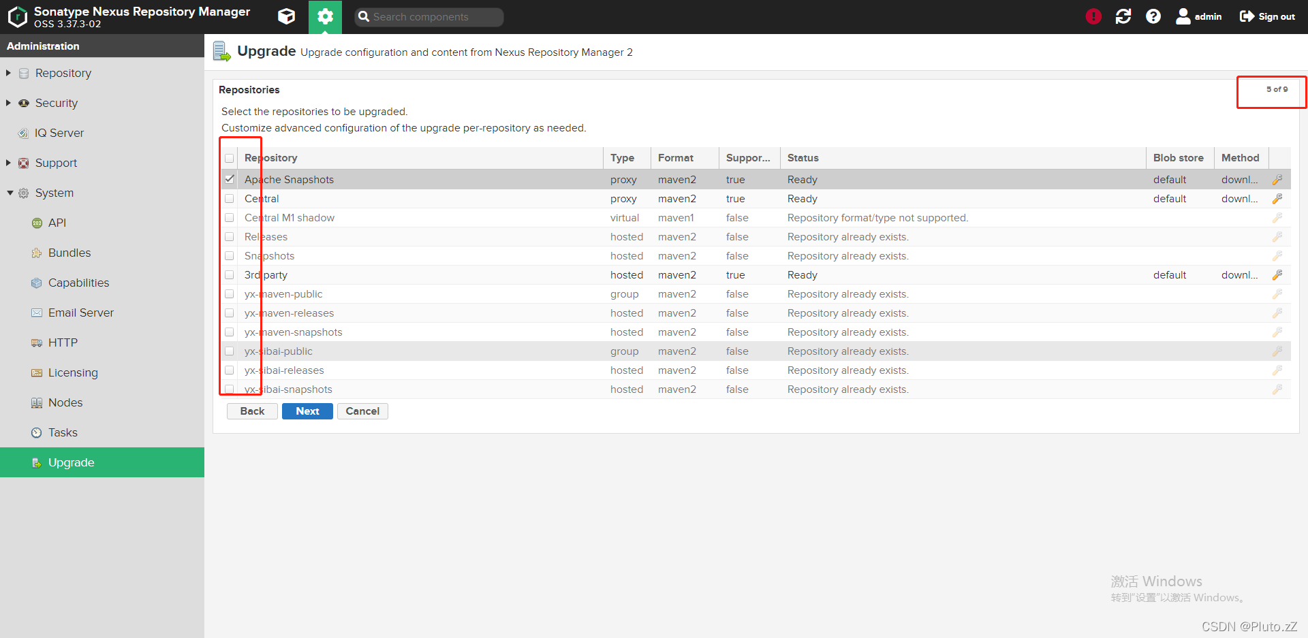Click the Nodes icon in sidebar
This screenshot has width=1308, height=638.
tap(37, 403)
